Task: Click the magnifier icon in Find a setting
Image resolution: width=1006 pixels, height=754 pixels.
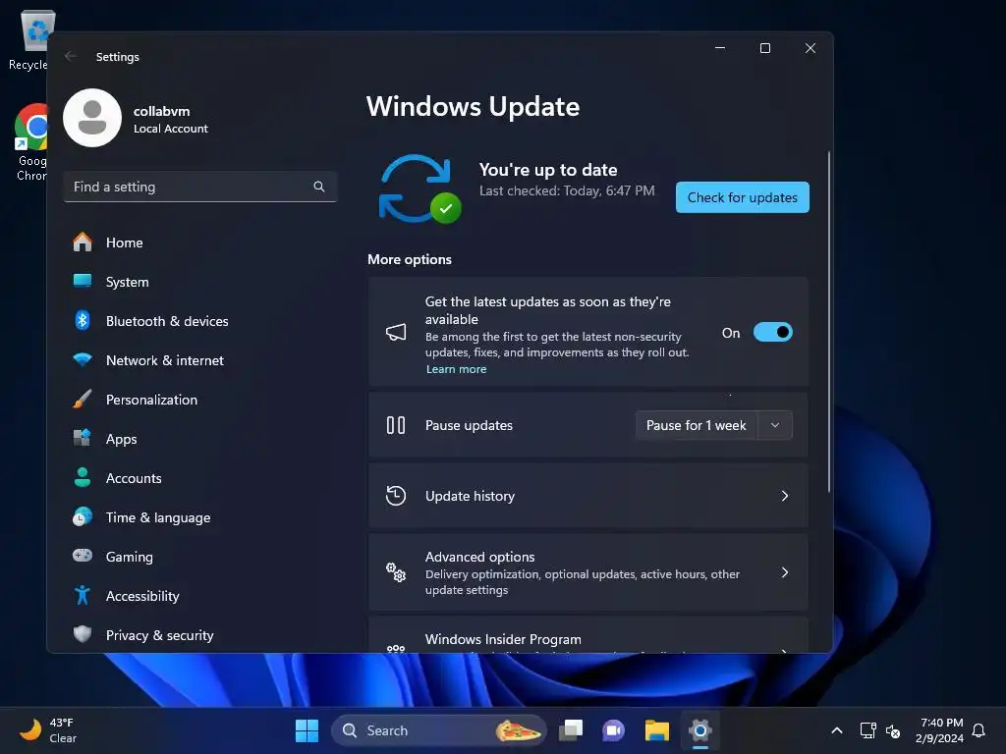Action: click(319, 187)
